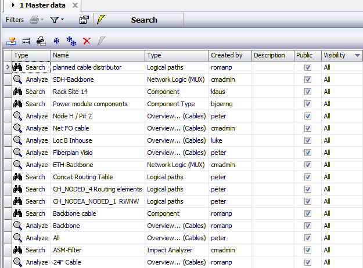Click magnifier icon for the All row
The image size is (363, 268).
pyautogui.click(x=17, y=238)
